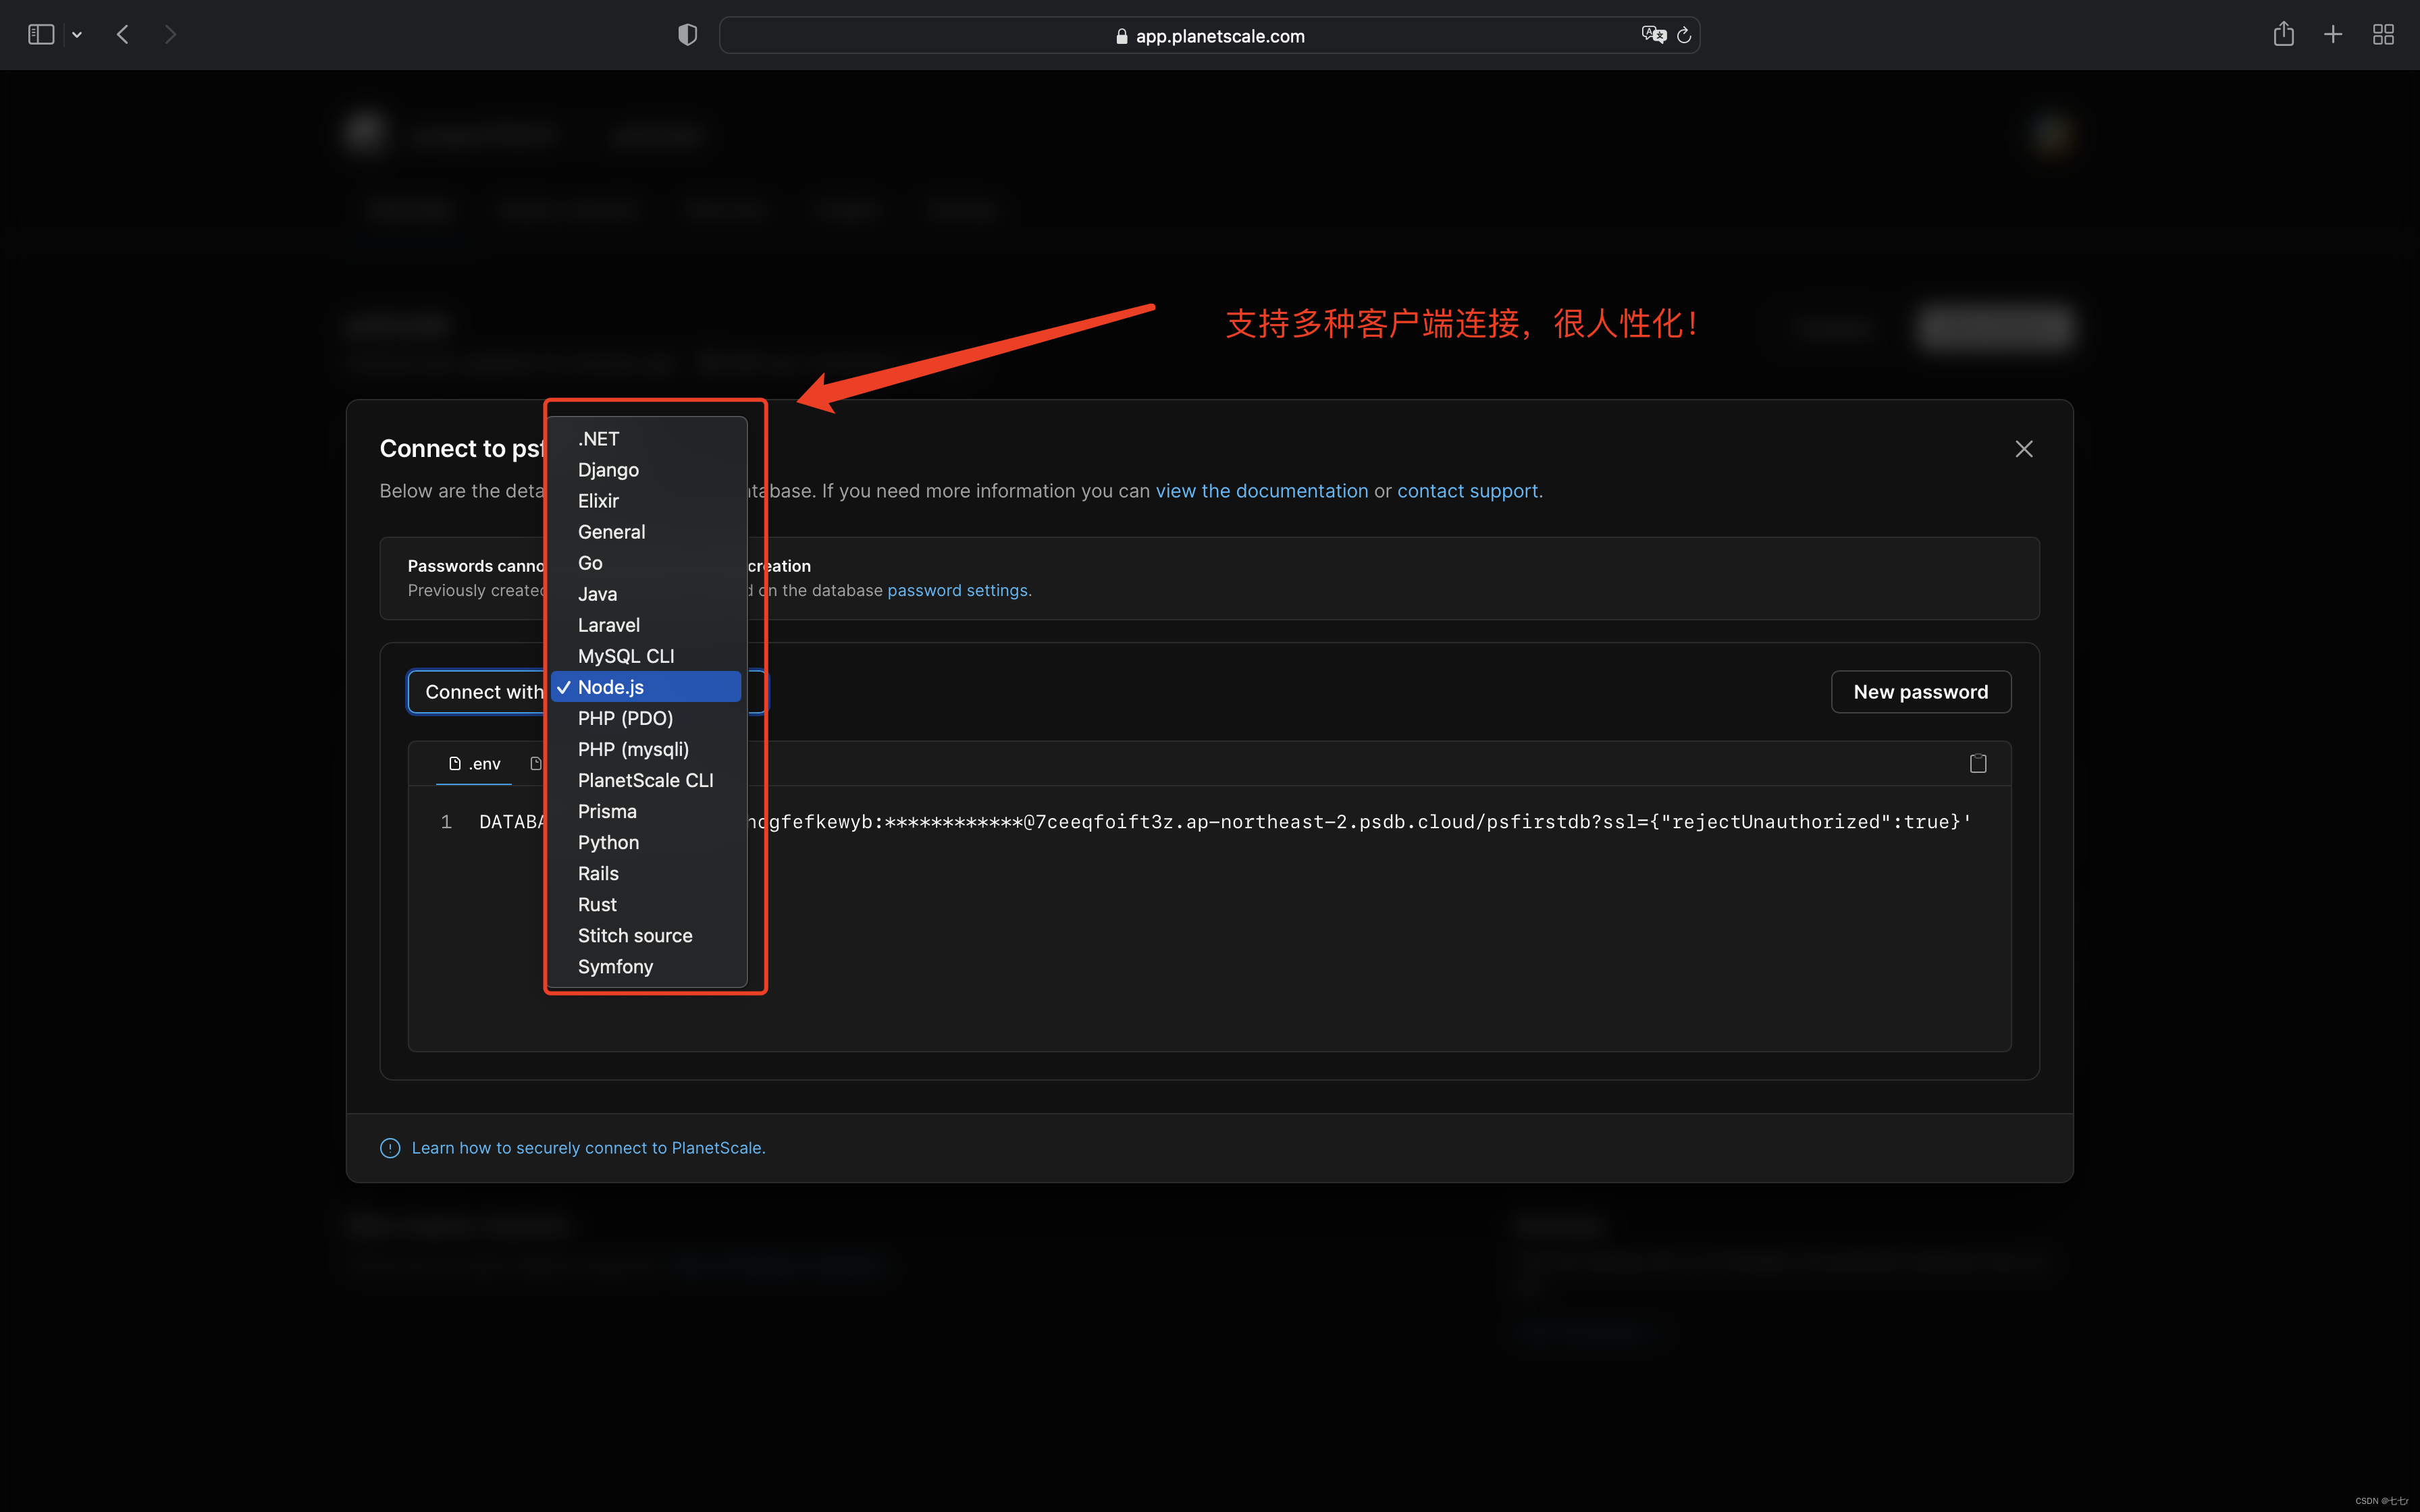Open the password settings link
Image resolution: width=2420 pixels, height=1512 pixels.
(x=957, y=590)
